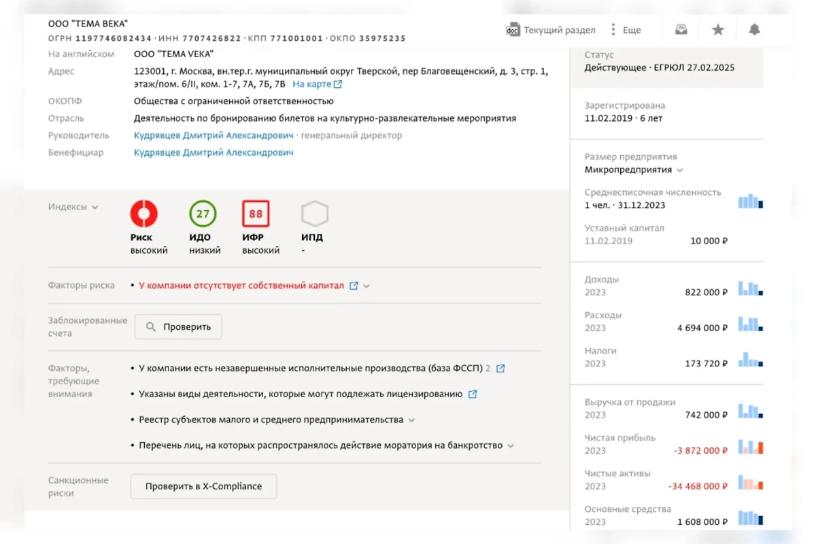Open the Риск high-risk indicator icon
This screenshot has width=816, height=544.
tap(146, 214)
